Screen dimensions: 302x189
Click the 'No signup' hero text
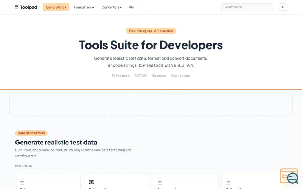click(x=159, y=76)
